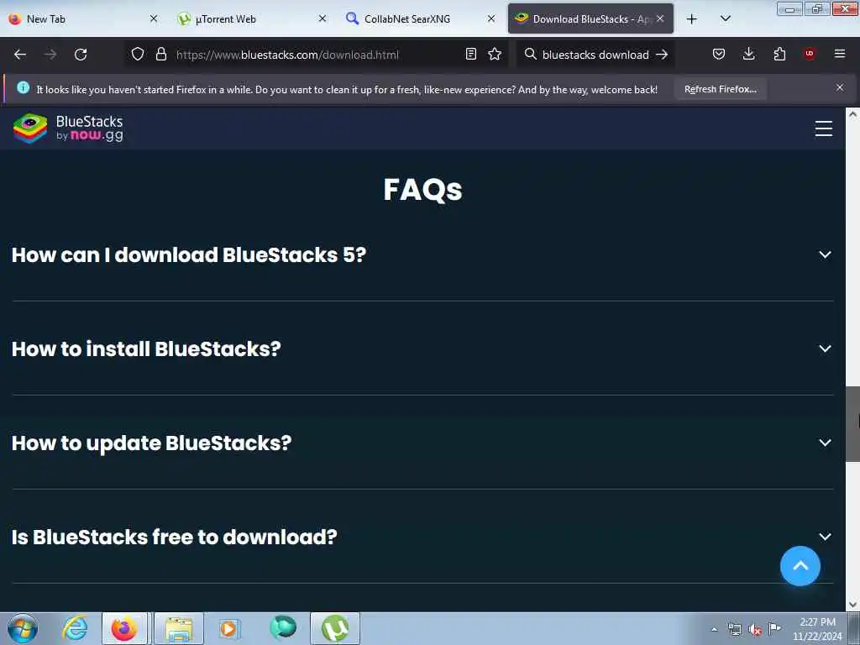Open Windows Explorer folder from taskbar
This screenshot has height=645, width=860.
(x=179, y=628)
